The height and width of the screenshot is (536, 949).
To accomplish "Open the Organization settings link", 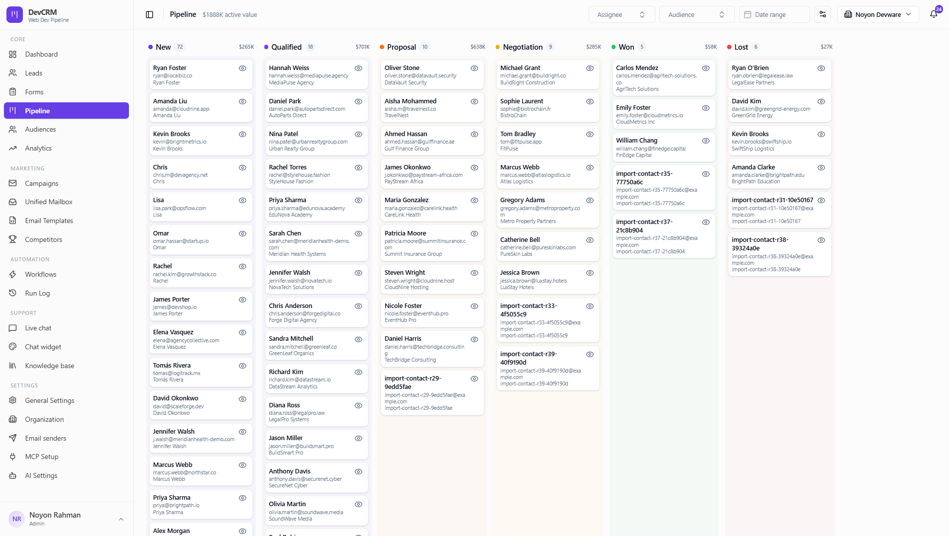I will (x=66, y=419).
